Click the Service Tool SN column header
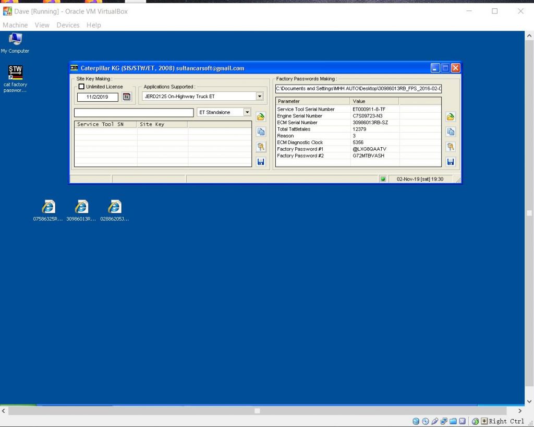This screenshot has width=534, height=427. pos(106,124)
